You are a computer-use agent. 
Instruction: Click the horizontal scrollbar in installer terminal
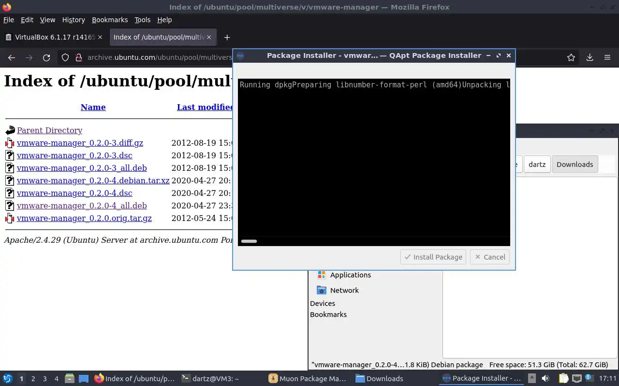[249, 241]
